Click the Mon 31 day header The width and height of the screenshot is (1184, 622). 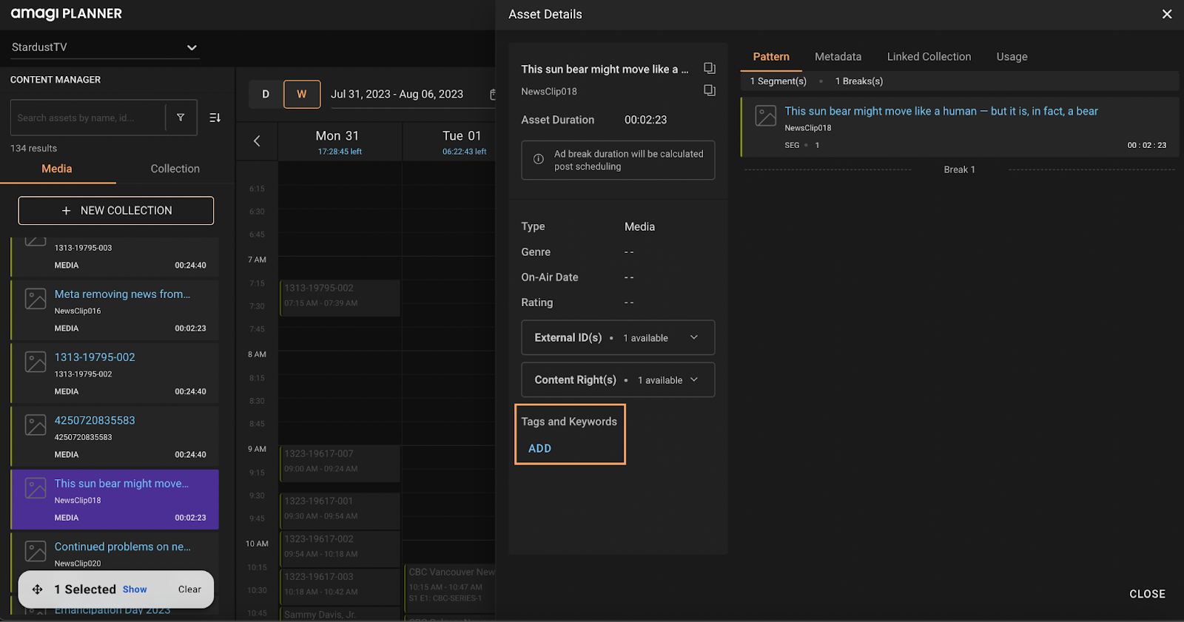click(340, 141)
